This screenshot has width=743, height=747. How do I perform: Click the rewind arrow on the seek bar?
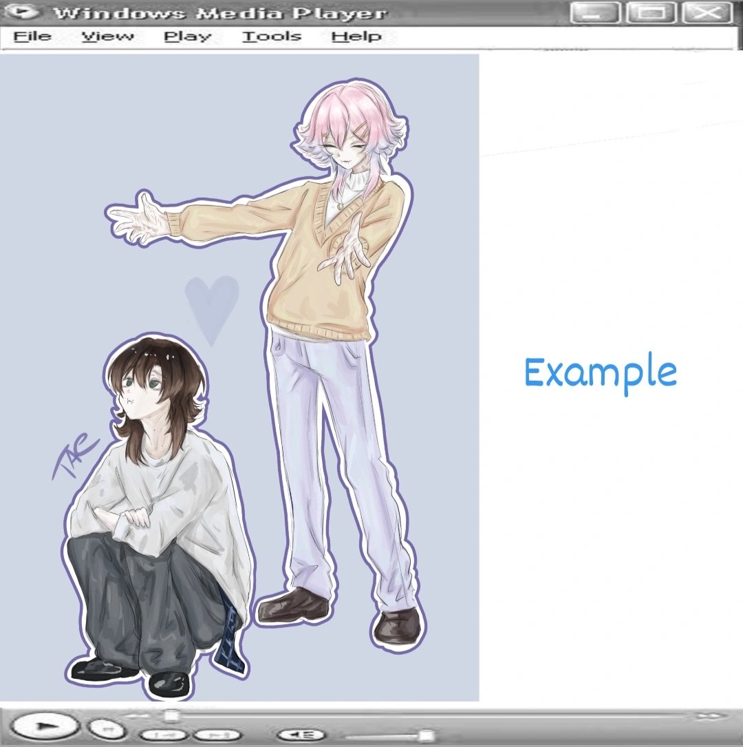coord(138,715)
